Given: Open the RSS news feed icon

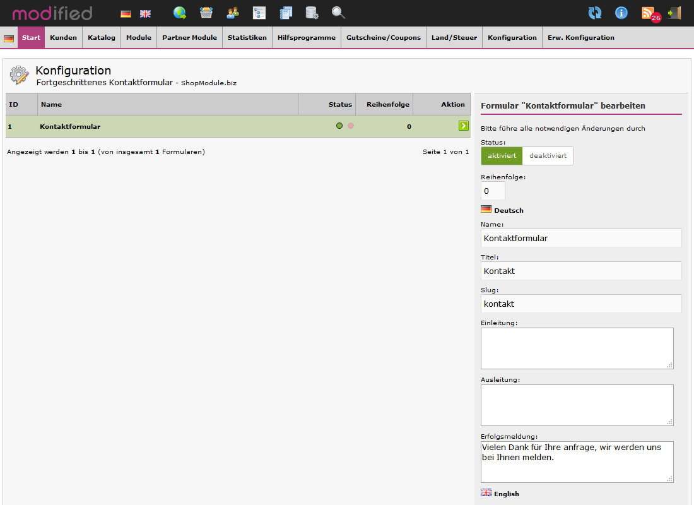Looking at the screenshot, I should [648, 13].
